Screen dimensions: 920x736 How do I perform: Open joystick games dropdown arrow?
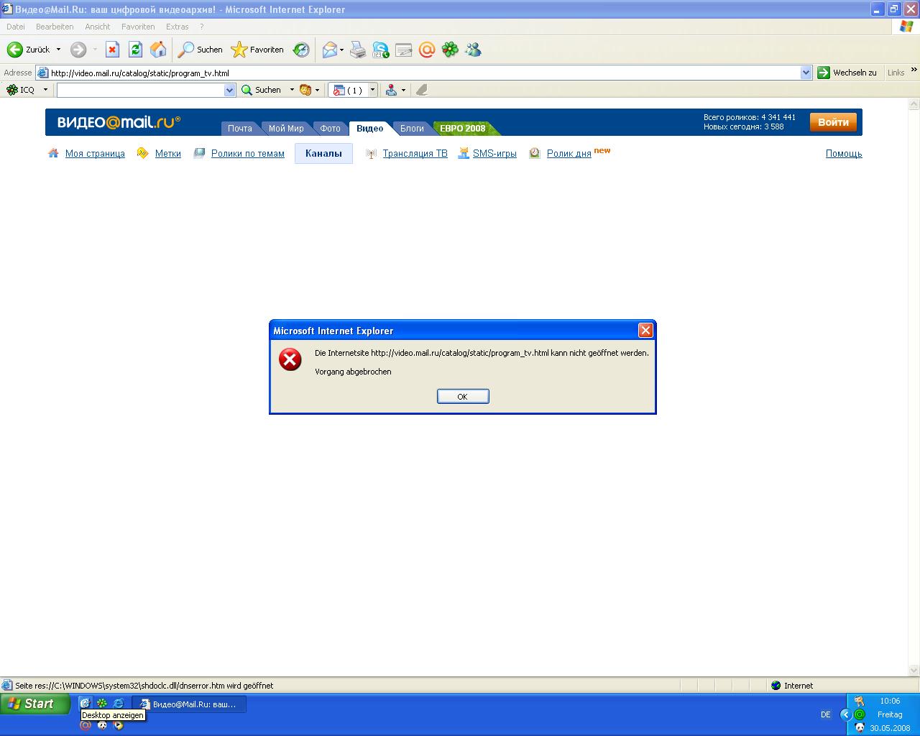pyautogui.click(x=403, y=90)
